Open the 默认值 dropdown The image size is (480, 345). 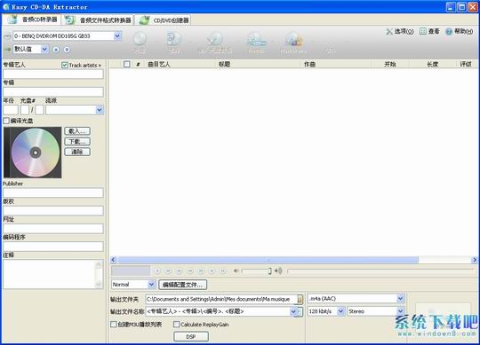(x=44, y=49)
